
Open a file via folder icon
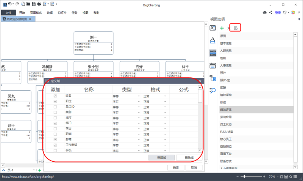[x=28, y=4]
